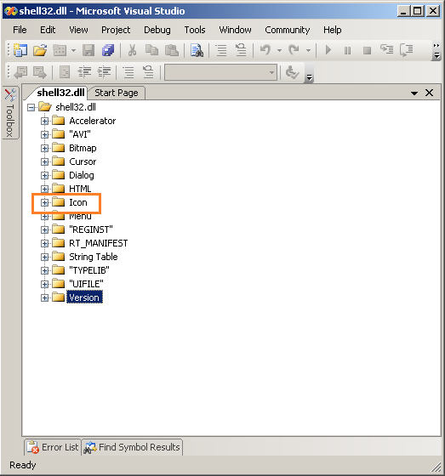
Task: Click the document outline icon on the lower toolbar
Action: [x=65, y=72]
